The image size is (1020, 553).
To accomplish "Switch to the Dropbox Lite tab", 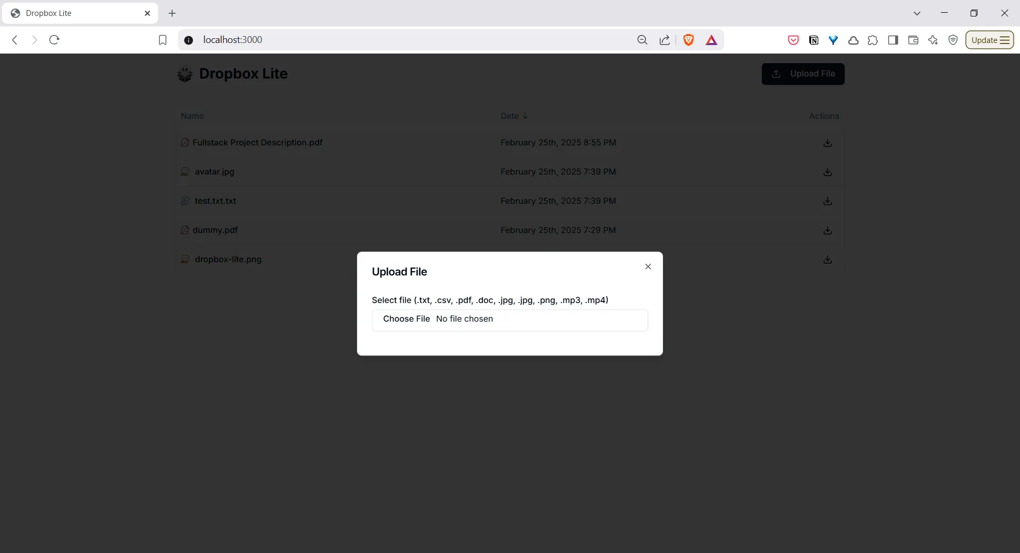I will (80, 13).
